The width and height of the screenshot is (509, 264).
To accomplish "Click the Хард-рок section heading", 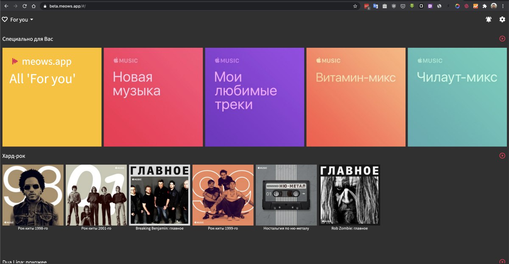I will [14, 156].
